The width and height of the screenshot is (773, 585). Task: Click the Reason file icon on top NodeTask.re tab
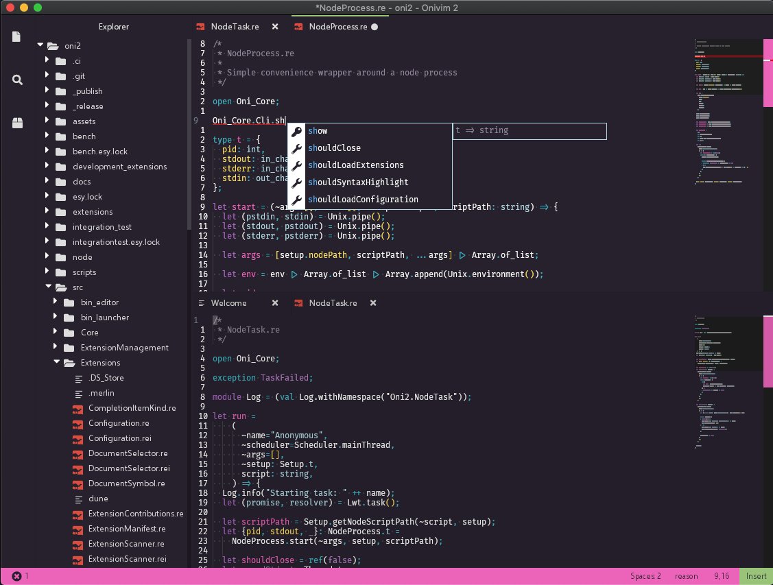[x=200, y=27]
